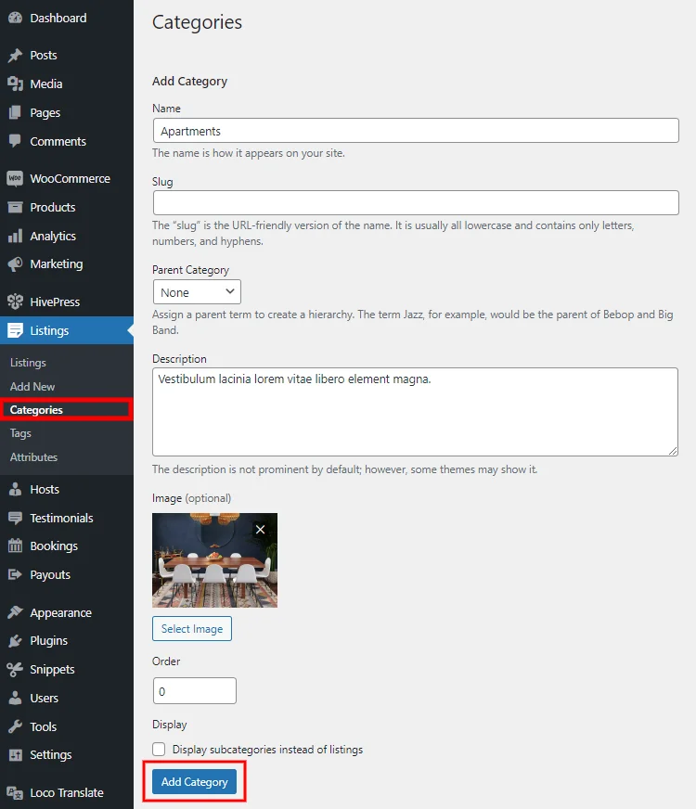Focus the Order number field
The height and width of the screenshot is (809, 696).
(x=195, y=691)
